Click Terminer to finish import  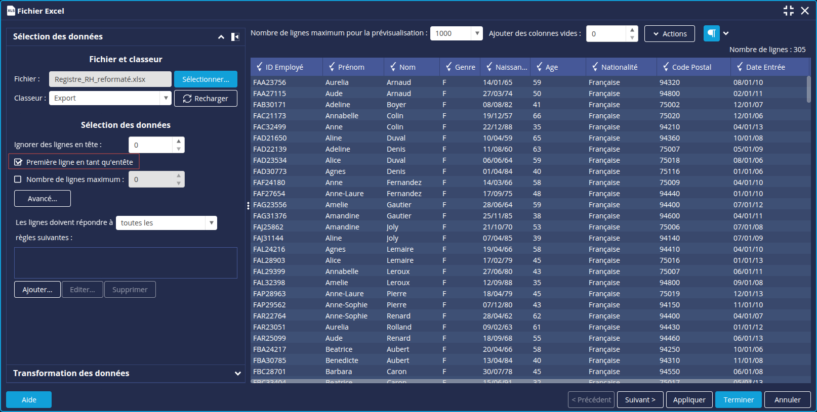[739, 400]
